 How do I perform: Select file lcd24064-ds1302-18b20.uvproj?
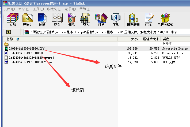(31, 58)
